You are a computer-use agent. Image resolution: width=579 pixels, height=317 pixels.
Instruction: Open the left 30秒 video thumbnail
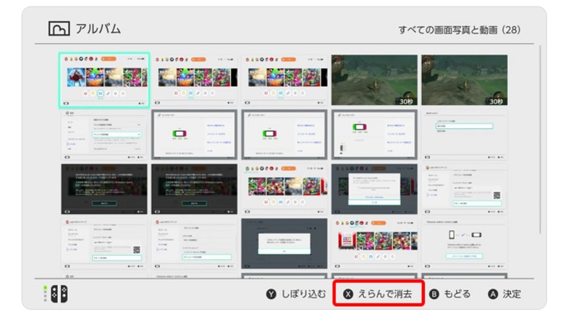point(374,80)
